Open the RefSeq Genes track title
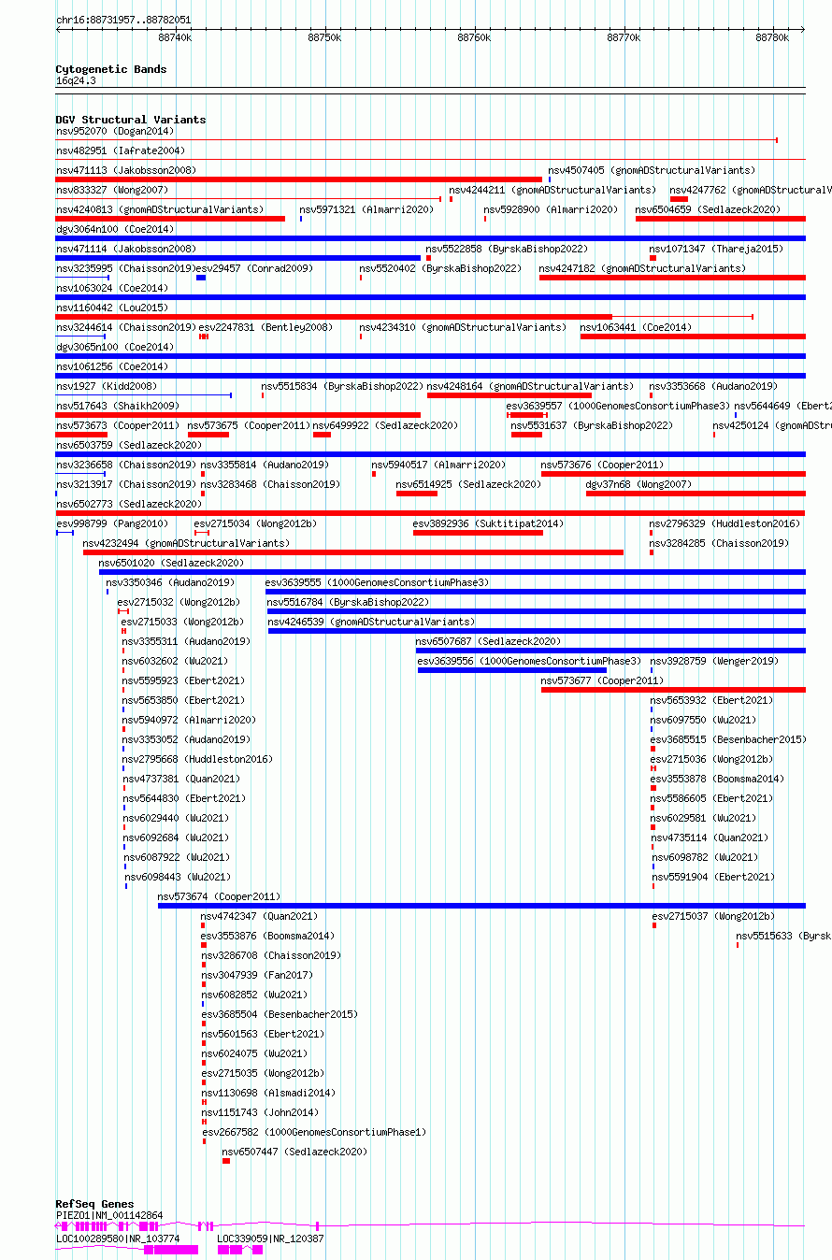 click(x=94, y=1204)
